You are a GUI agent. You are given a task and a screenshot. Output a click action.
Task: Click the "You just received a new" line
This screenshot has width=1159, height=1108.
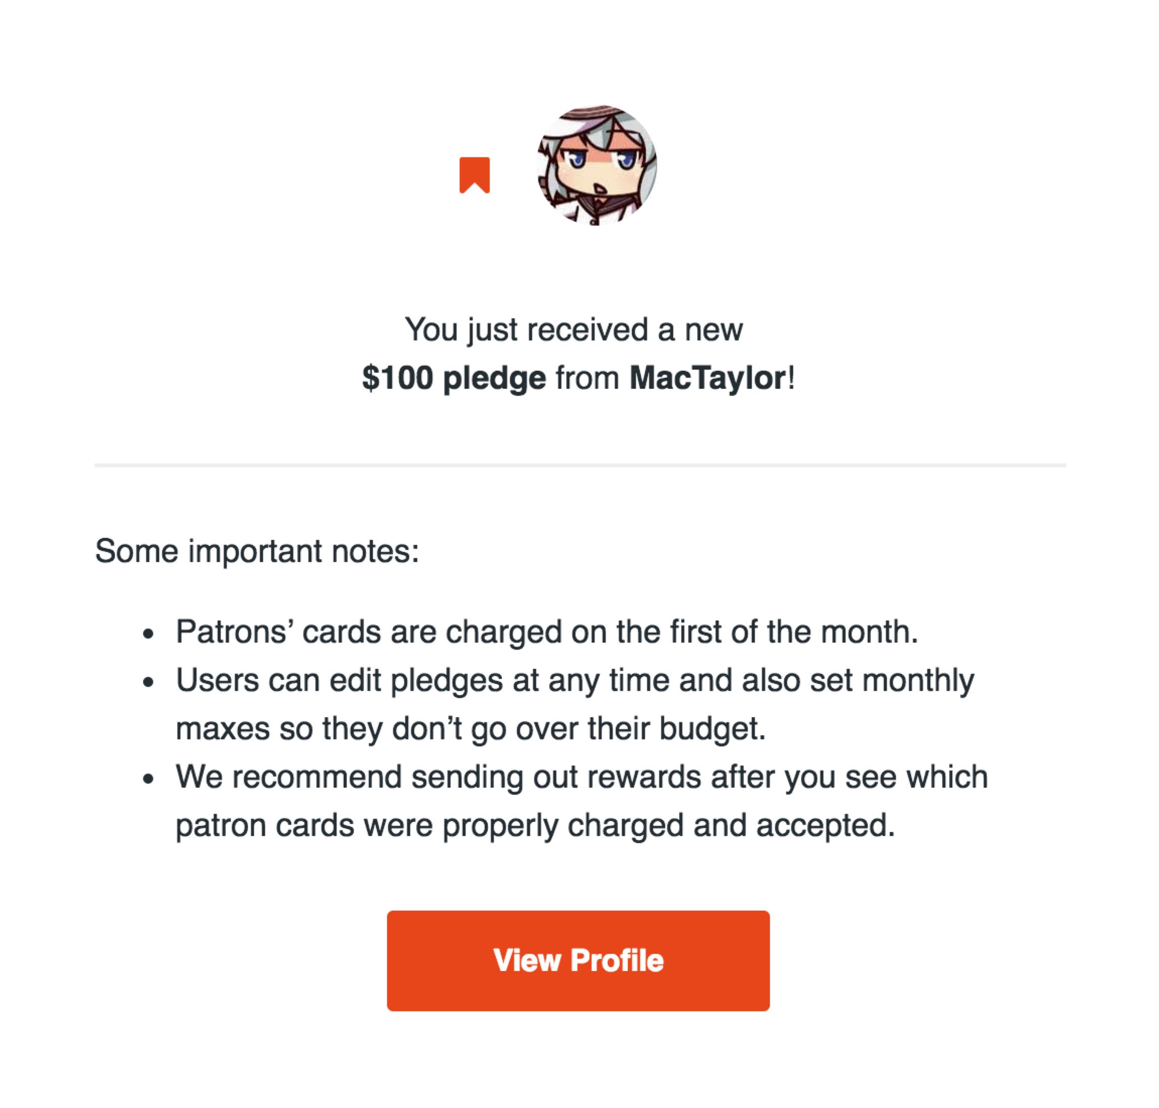click(x=573, y=329)
